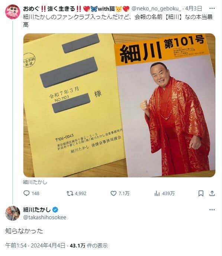
Task: Open the 細川たかし display name
Action: pos(37,210)
